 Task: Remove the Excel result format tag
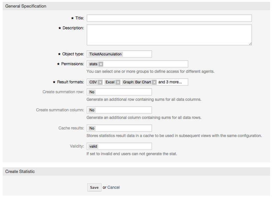click(118, 82)
